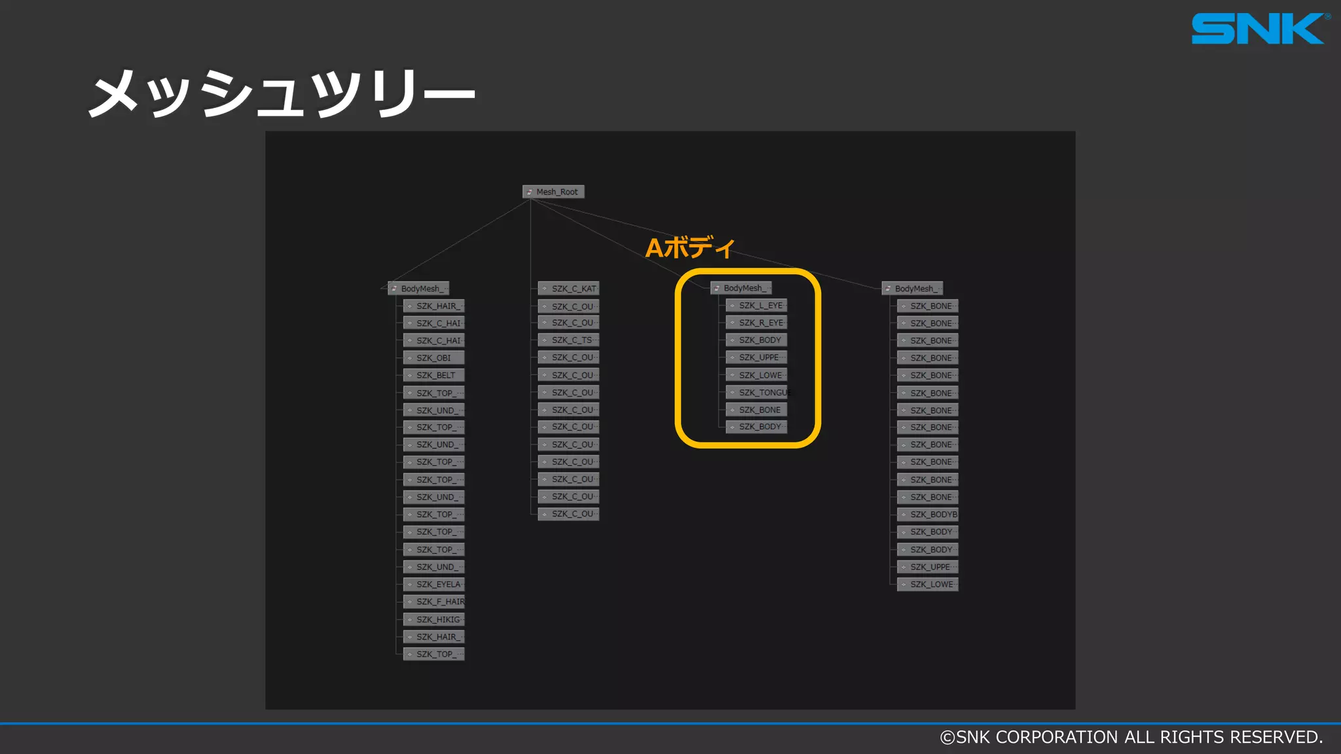
Task: Click the small icon in SZK_OBI node
Action: tap(410, 358)
